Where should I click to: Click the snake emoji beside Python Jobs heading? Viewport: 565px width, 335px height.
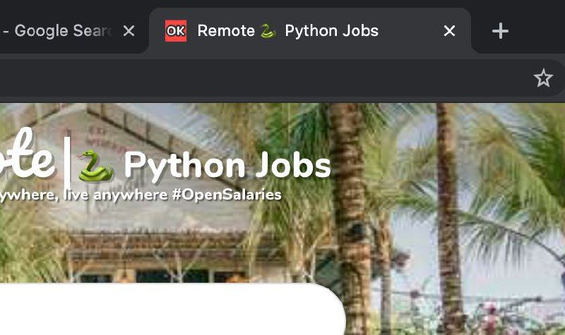click(95, 166)
